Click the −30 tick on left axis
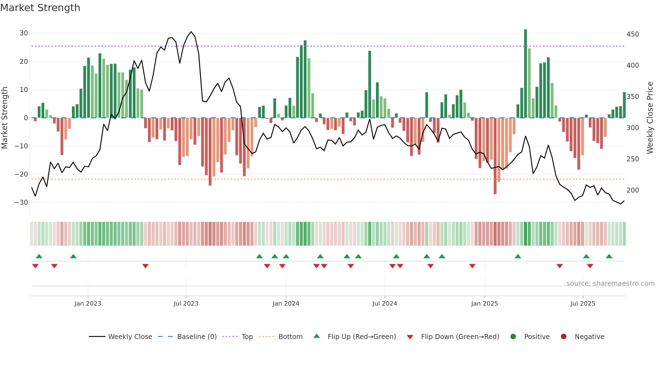The height and width of the screenshot is (373, 664). (21, 203)
